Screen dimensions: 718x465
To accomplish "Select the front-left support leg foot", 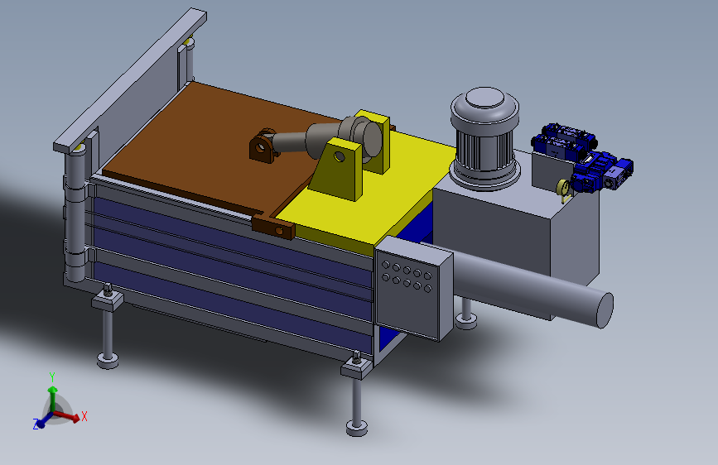I will pyautogui.click(x=108, y=360).
